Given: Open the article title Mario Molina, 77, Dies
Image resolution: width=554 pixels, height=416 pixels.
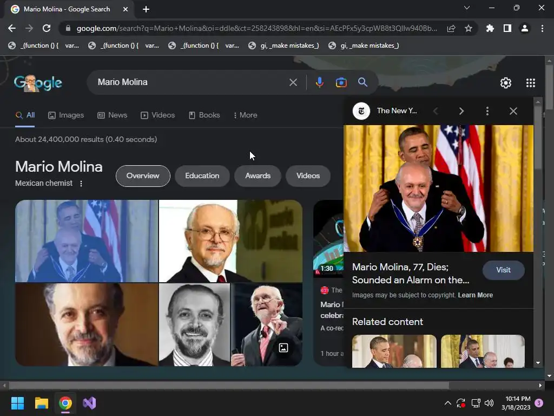Looking at the screenshot, I should 411,274.
